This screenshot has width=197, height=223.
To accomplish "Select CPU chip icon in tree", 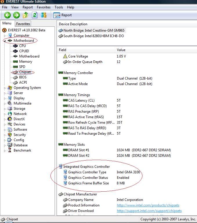I will 15,46.
